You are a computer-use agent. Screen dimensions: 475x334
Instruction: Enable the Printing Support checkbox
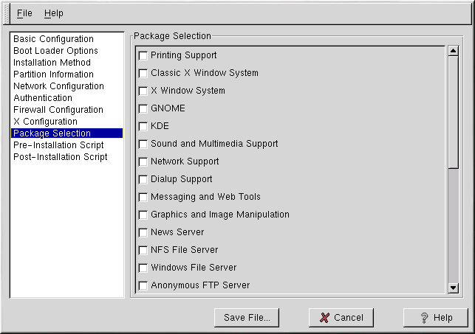[x=143, y=55]
